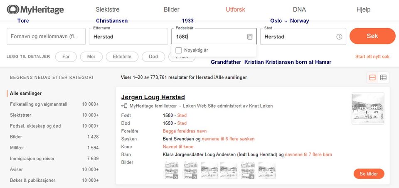Open Jørgen Loug Herstad record link
This screenshot has width=399, height=188.
153,97
